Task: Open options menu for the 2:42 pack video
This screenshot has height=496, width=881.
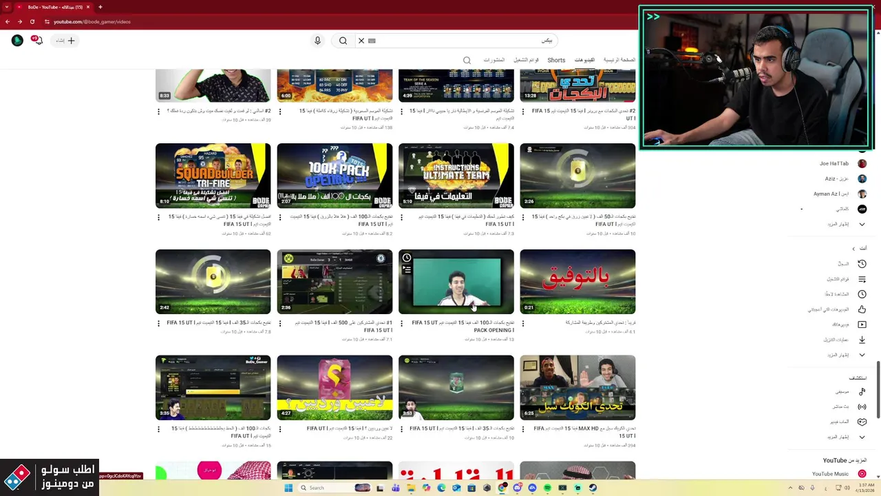Action: coord(158,323)
